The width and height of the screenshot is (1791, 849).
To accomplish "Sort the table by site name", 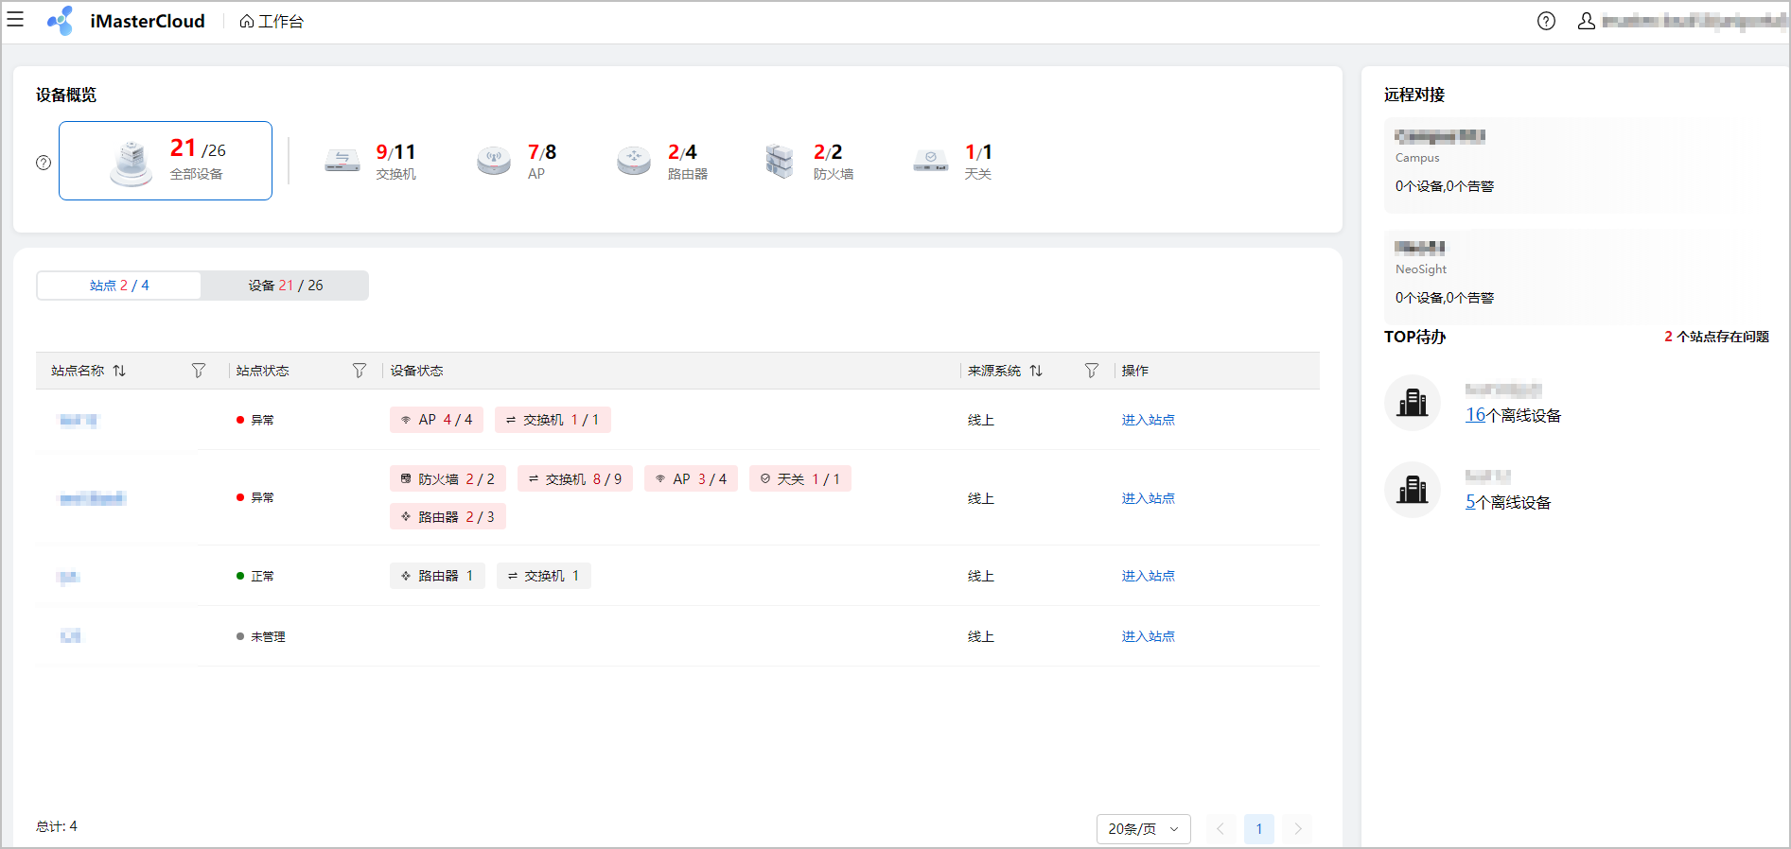I will tap(119, 371).
